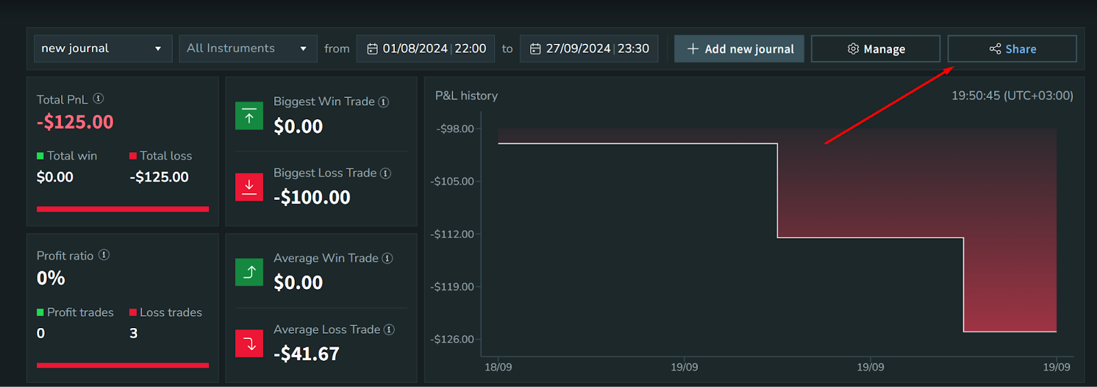Click info icon next to Biggest Loss Trade
1097x387 pixels.
[385, 173]
